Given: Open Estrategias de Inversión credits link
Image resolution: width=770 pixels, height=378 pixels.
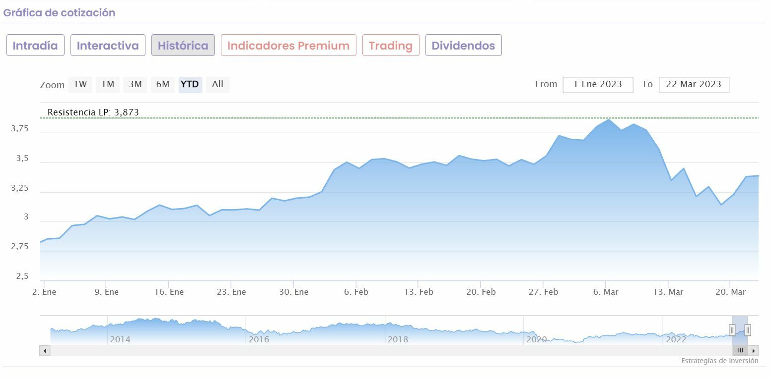Looking at the screenshot, I should (719, 361).
